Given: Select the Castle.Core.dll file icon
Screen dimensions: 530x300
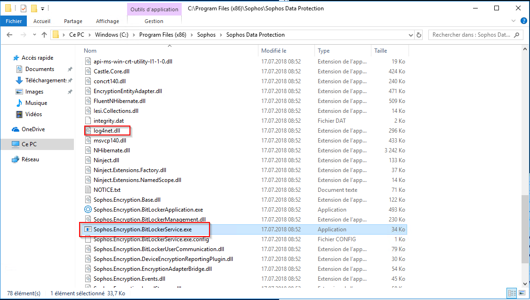Looking at the screenshot, I should click(88, 71).
